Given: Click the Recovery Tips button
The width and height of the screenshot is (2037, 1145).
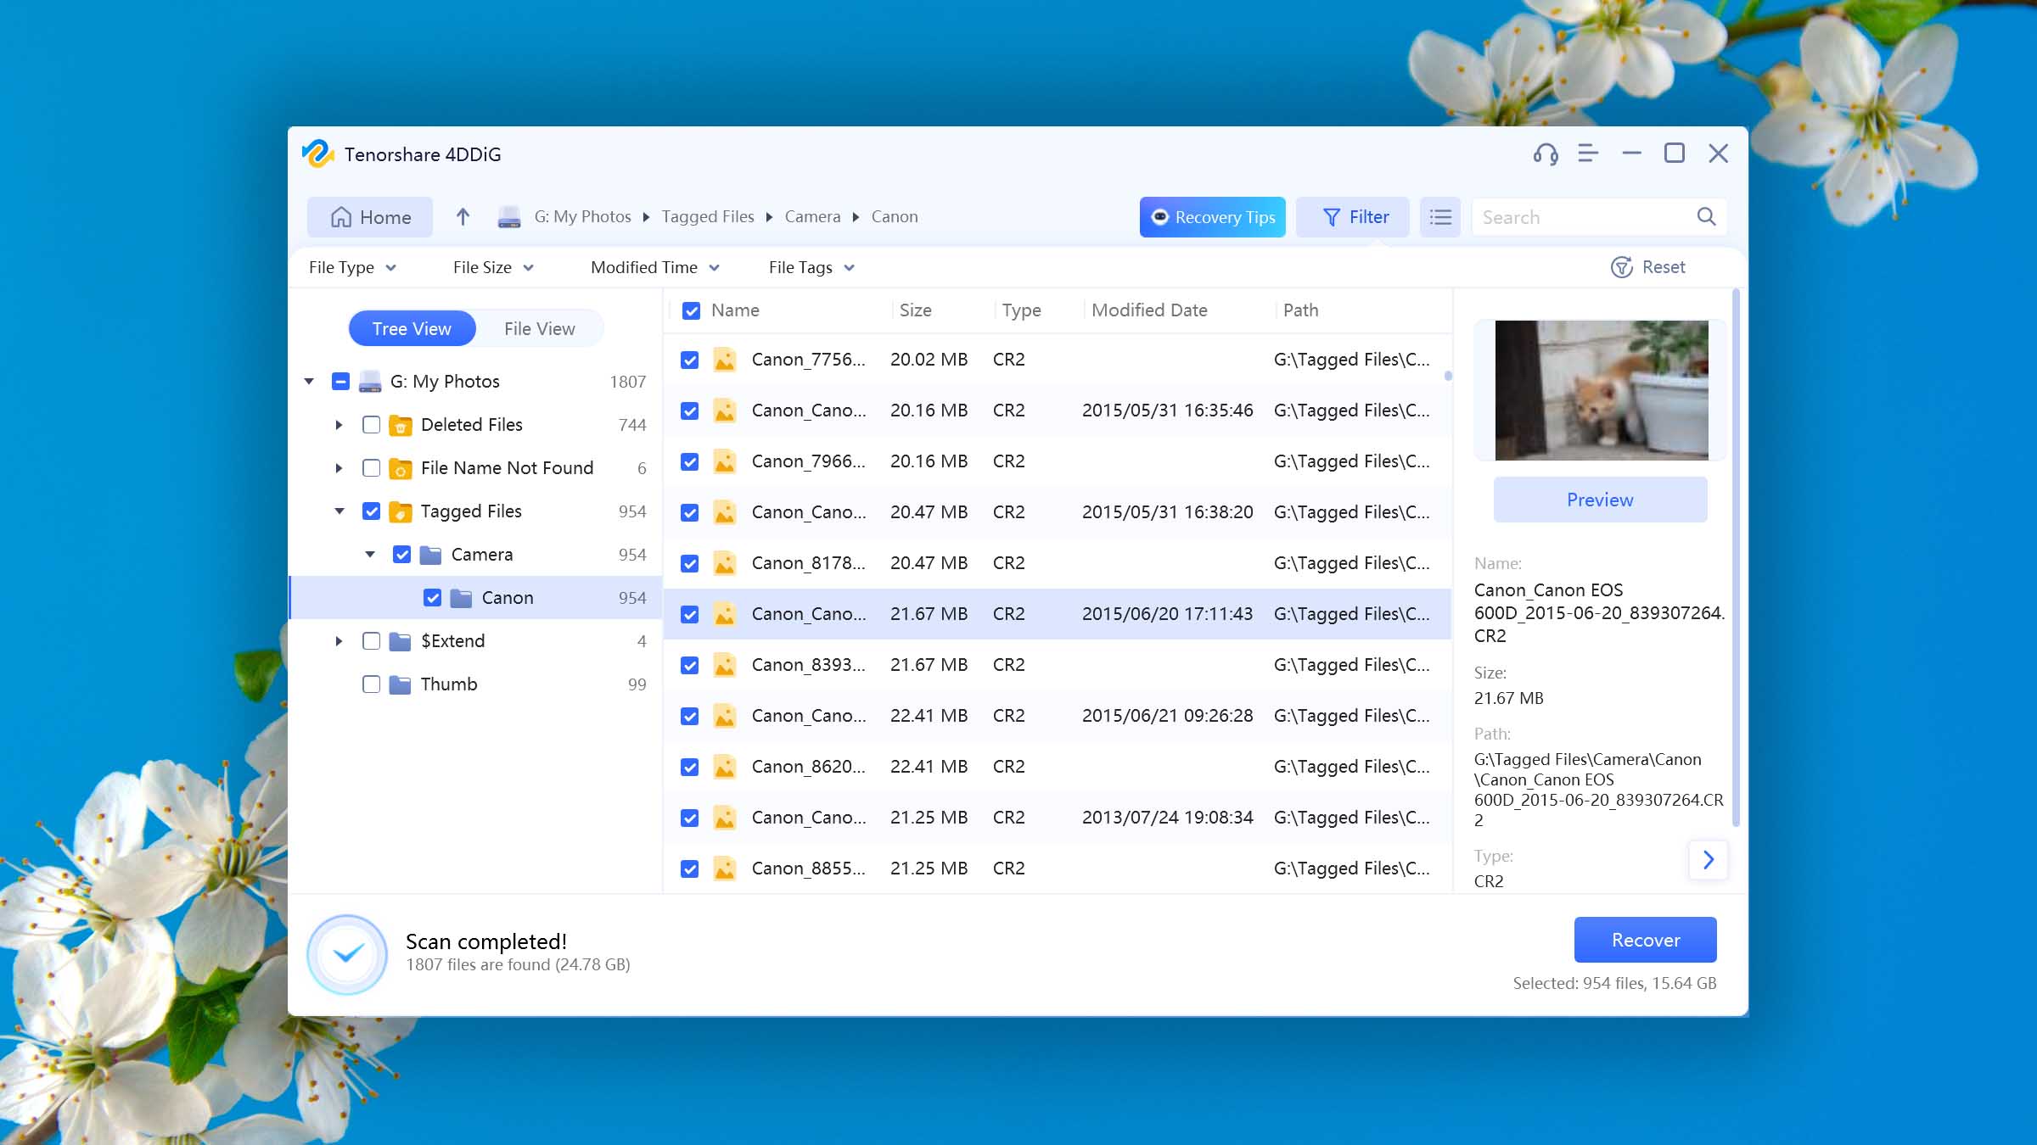Looking at the screenshot, I should point(1212,217).
